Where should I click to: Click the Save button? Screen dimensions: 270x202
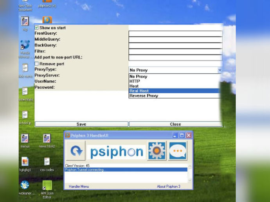click(x=81, y=124)
